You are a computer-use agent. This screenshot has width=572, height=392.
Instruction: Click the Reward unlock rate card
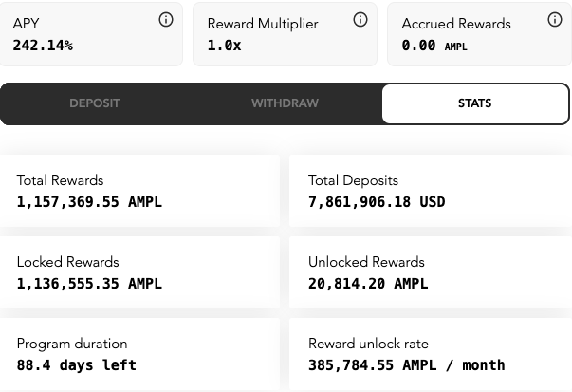click(x=431, y=354)
